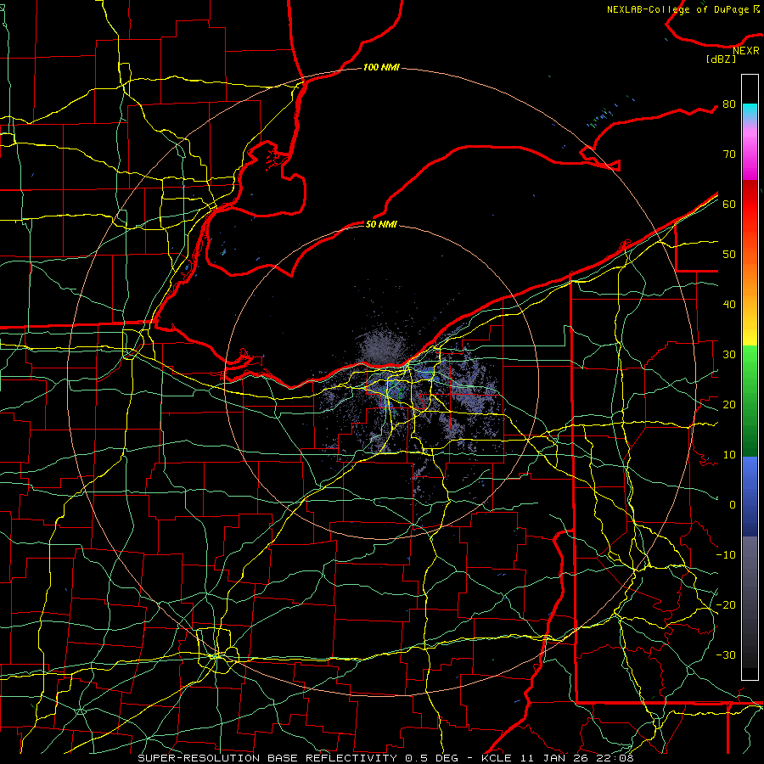Click the 10 value on dBZ scale
Viewport: 764px width, 764px height.
coord(729,455)
